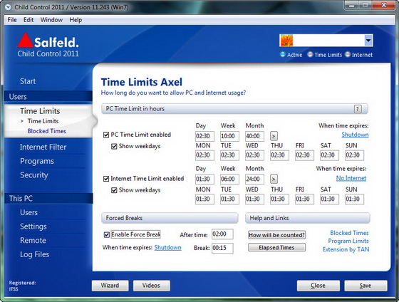Click the Salfeld red triangle logo

(25, 40)
